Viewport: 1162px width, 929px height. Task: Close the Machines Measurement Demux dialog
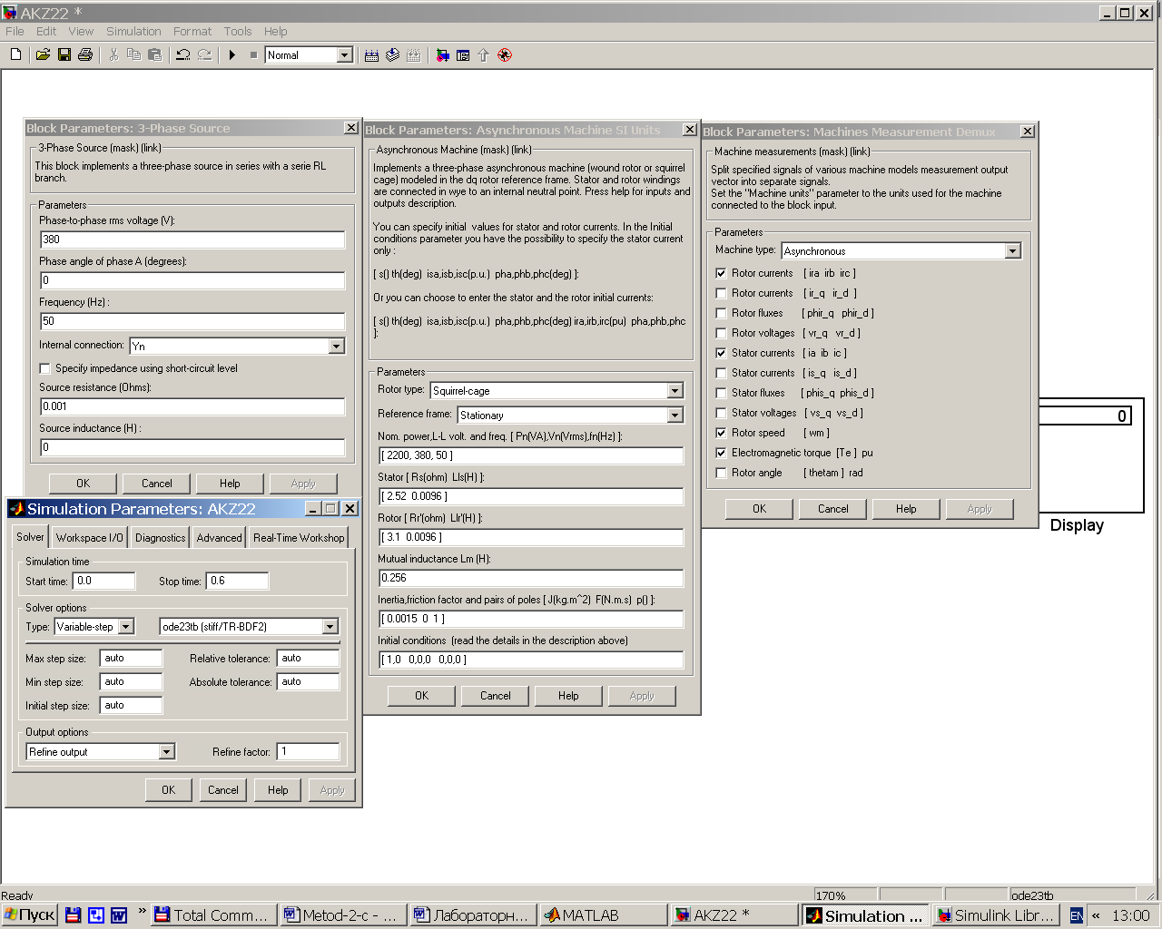tap(1028, 132)
